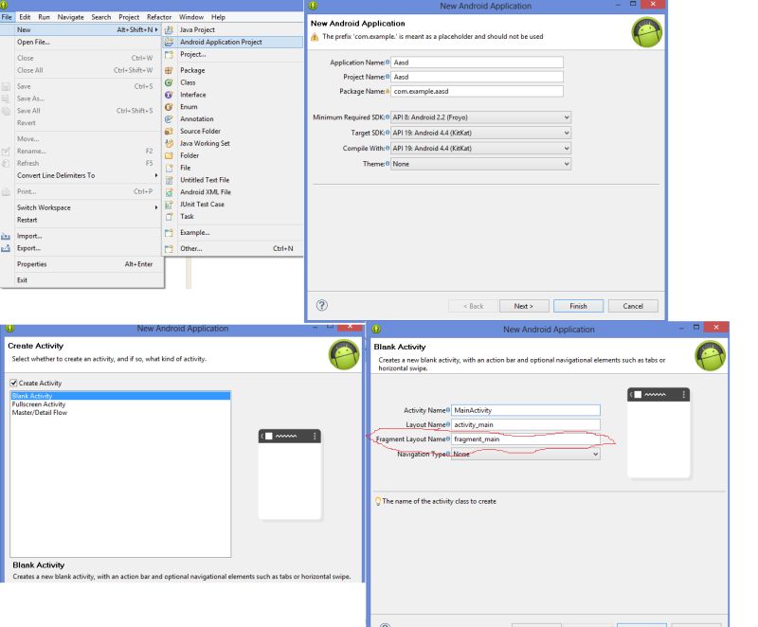Click the Folder icon in New submenu

[x=169, y=156]
